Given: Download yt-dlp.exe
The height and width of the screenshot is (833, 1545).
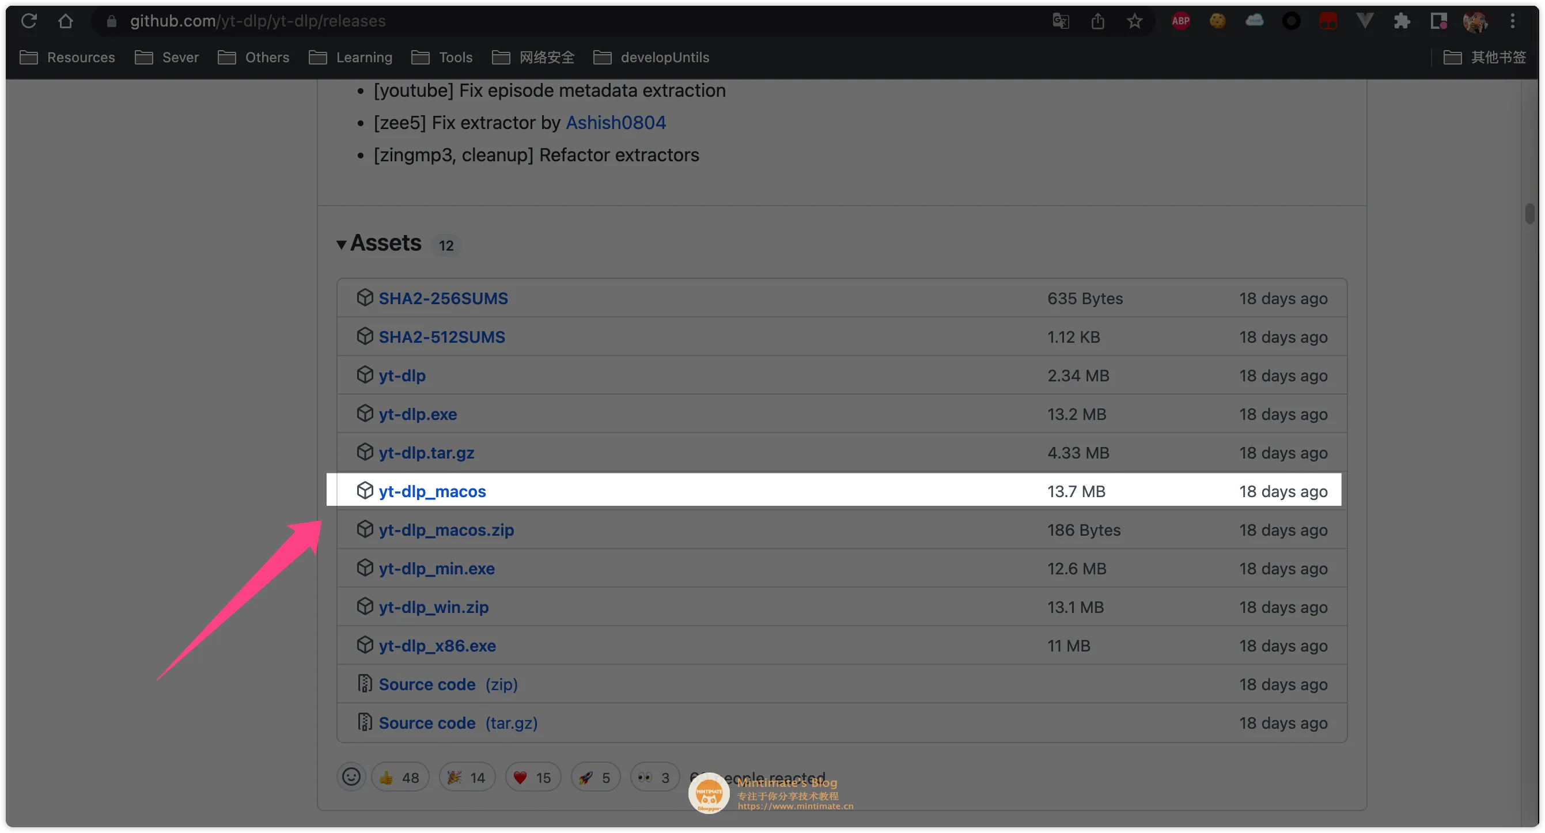Looking at the screenshot, I should [418, 414].
